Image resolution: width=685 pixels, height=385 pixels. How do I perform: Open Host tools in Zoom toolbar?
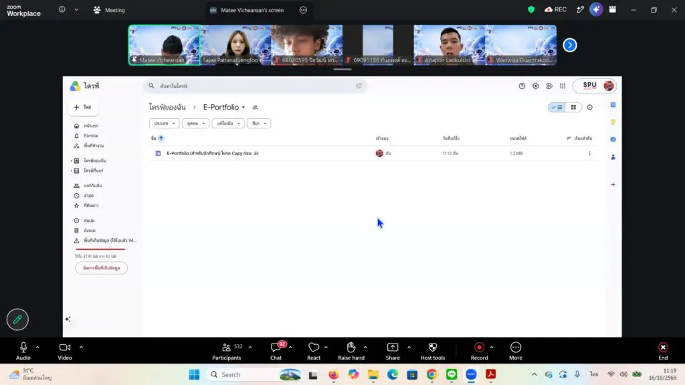(433, 351)
